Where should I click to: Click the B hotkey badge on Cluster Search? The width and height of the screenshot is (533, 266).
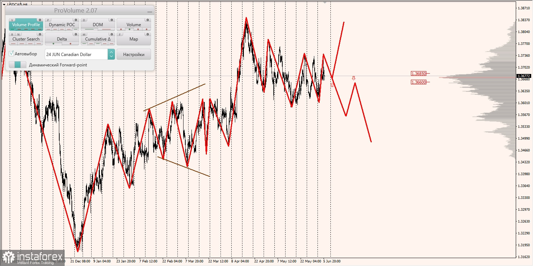(12, 34)
